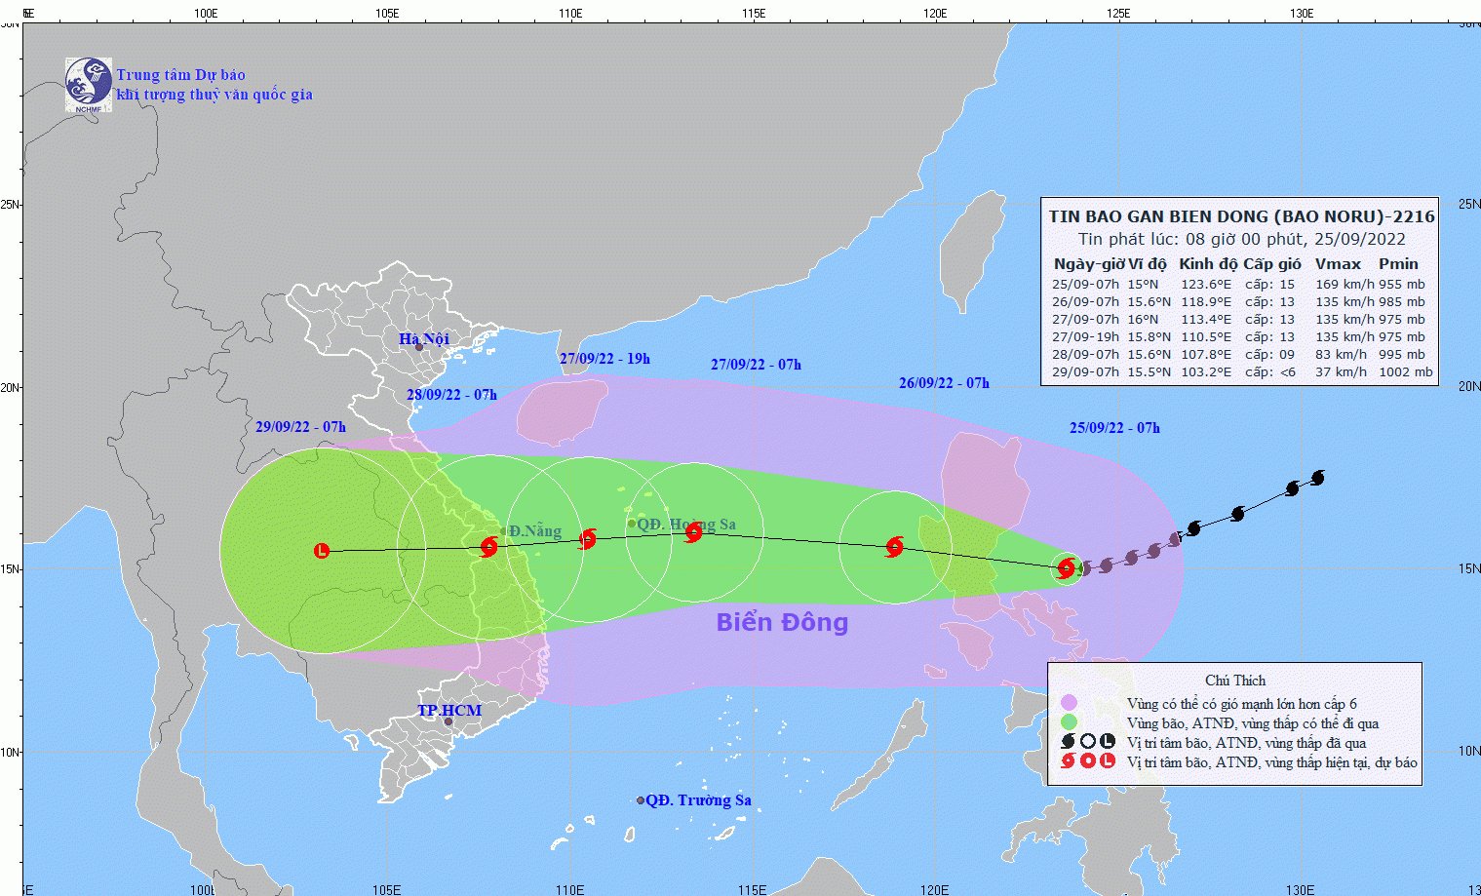This screenshot has width=1481, height=896.
Task: Click the TP.HCM city marker
Action: 448,721
